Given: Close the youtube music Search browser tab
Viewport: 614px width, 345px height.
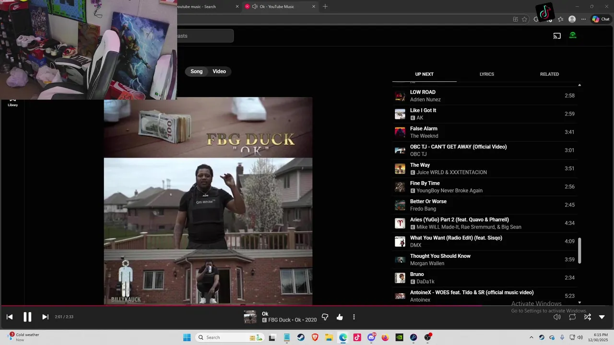Looking at the screenshot, I should pos(237,7).
